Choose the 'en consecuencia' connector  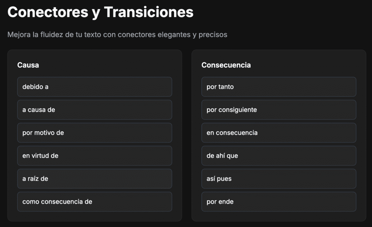[279, 133]
